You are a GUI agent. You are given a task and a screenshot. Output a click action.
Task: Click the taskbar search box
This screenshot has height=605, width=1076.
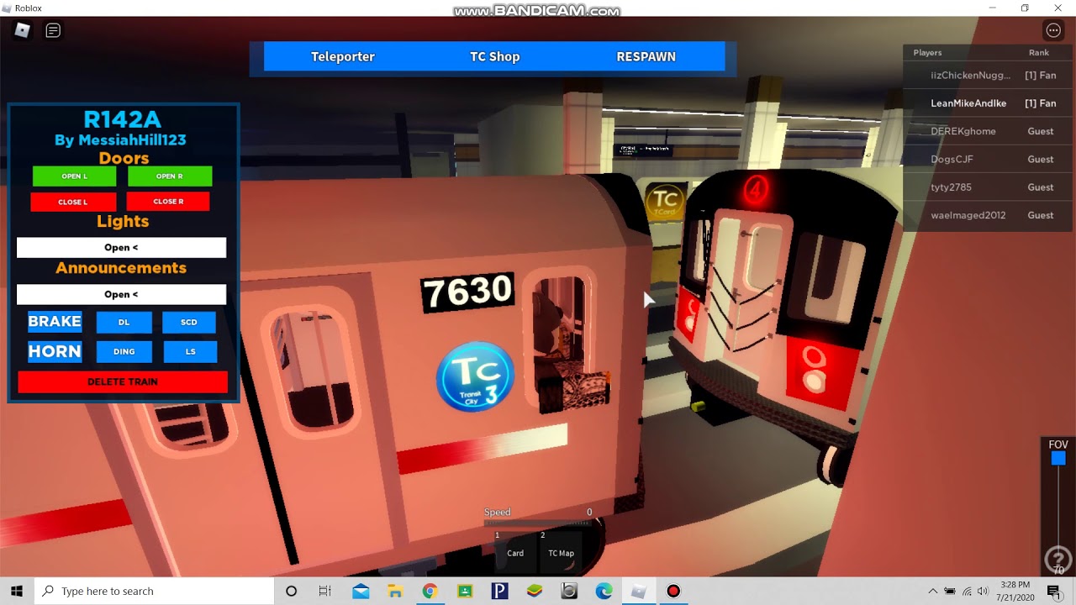[155, 591]
